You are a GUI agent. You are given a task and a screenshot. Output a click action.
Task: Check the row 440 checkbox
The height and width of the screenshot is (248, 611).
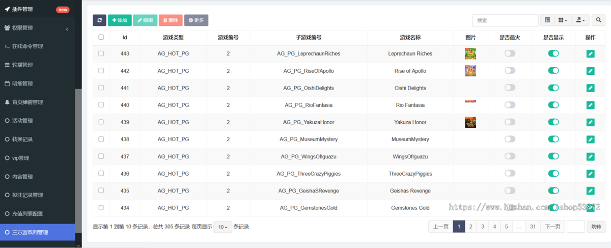(x=101, y=105)
